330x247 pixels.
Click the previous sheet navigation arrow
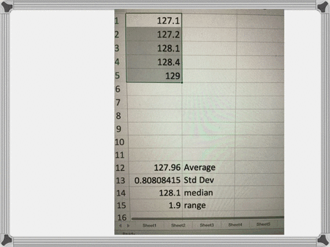120,226
